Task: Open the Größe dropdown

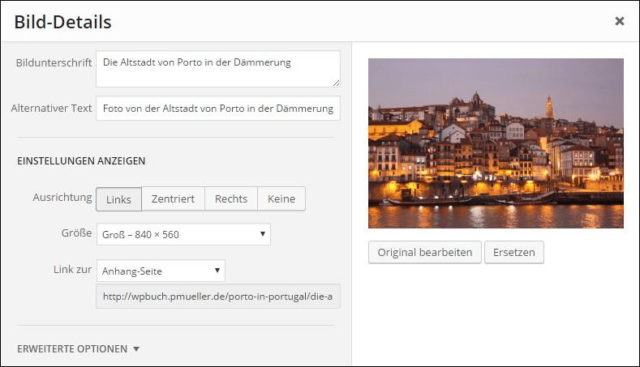Action: 183,235
